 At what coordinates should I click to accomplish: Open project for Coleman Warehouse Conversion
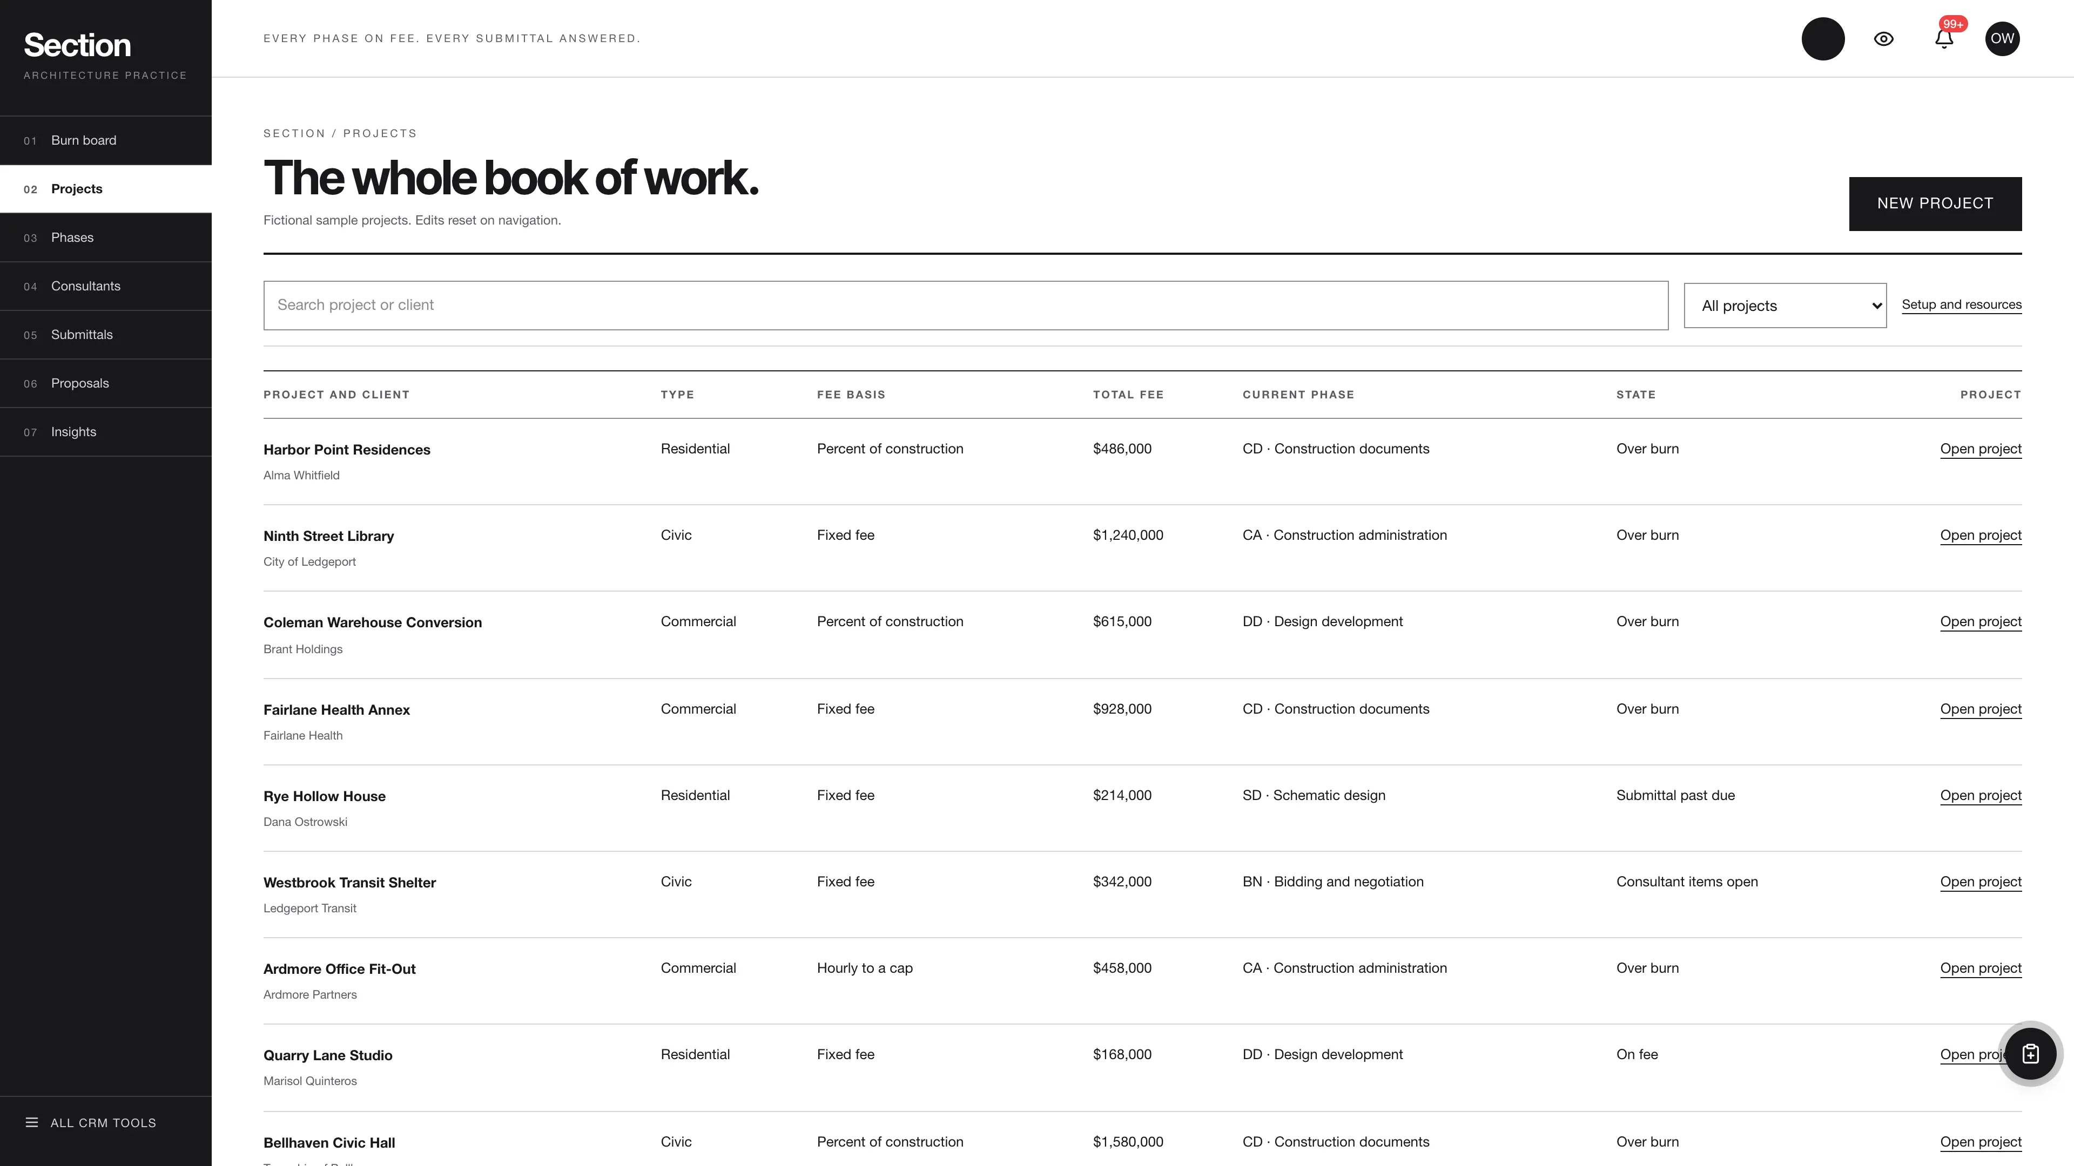pos(1981,621)
